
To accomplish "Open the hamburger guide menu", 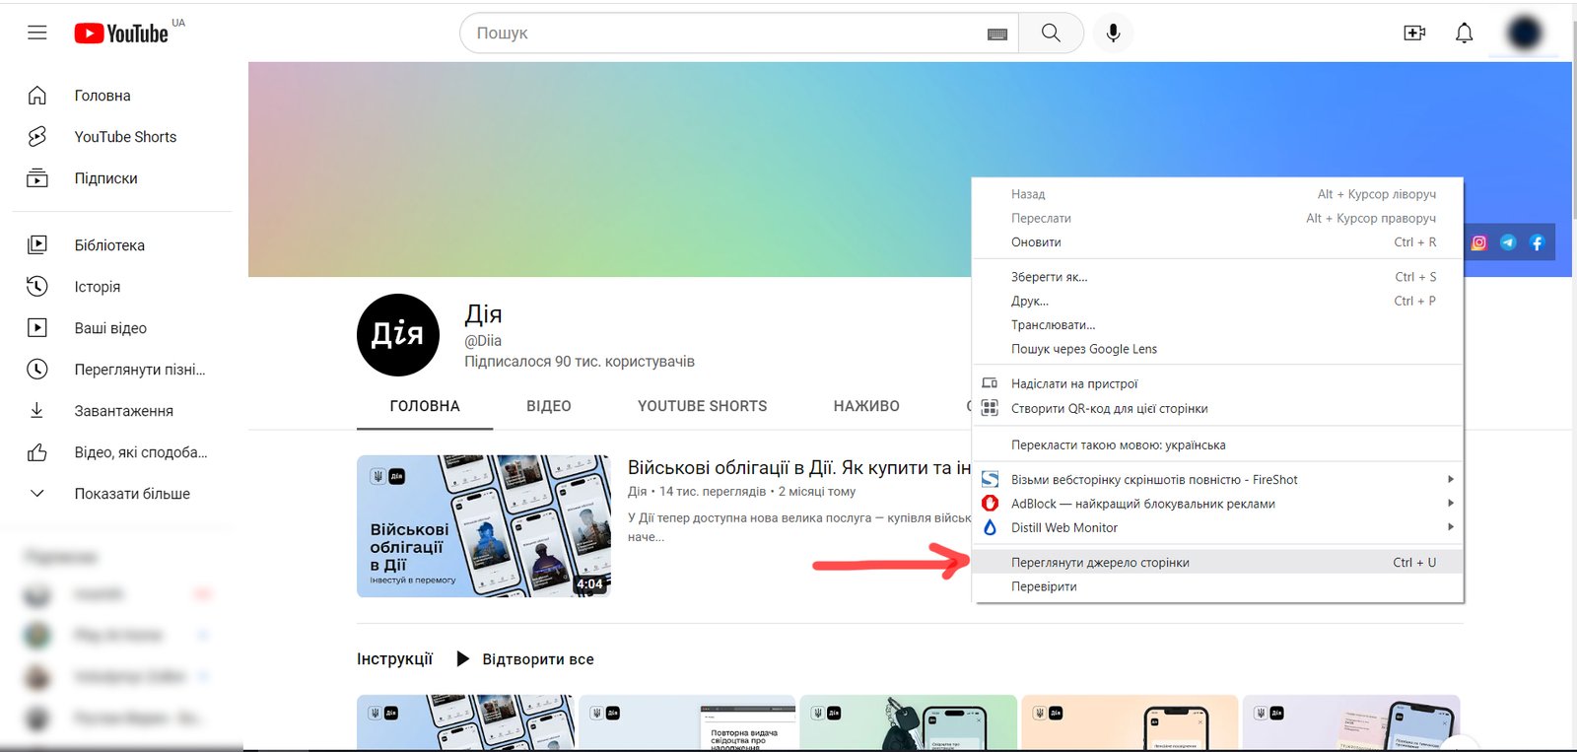I will [36, 33].
